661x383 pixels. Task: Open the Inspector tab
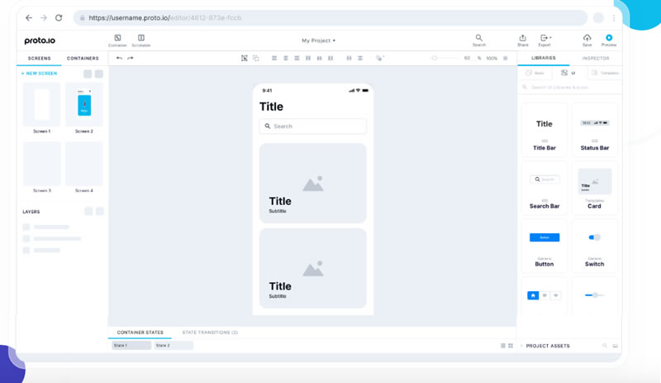click(x=596, y=58)
